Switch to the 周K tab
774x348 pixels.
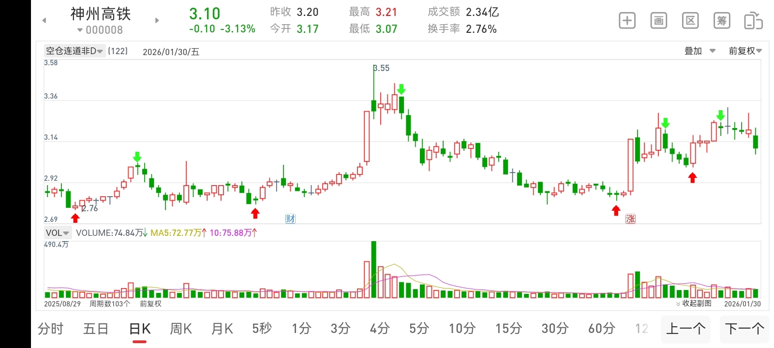(x=181, y=329)
